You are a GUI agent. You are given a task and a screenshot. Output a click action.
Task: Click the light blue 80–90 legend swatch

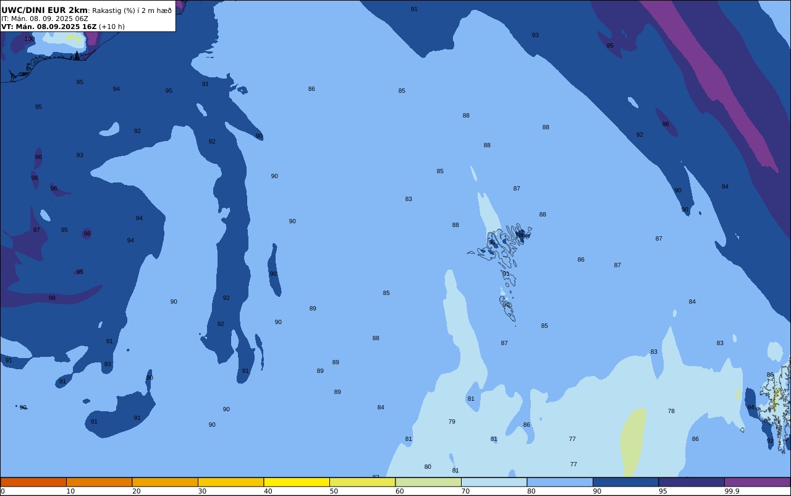click(560, 482)
